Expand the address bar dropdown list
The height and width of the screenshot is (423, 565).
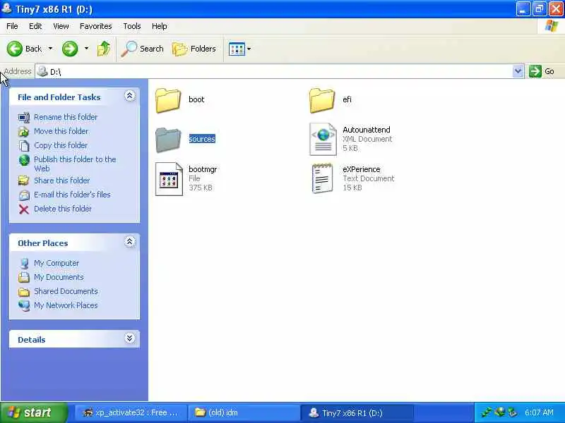(518, 71)
